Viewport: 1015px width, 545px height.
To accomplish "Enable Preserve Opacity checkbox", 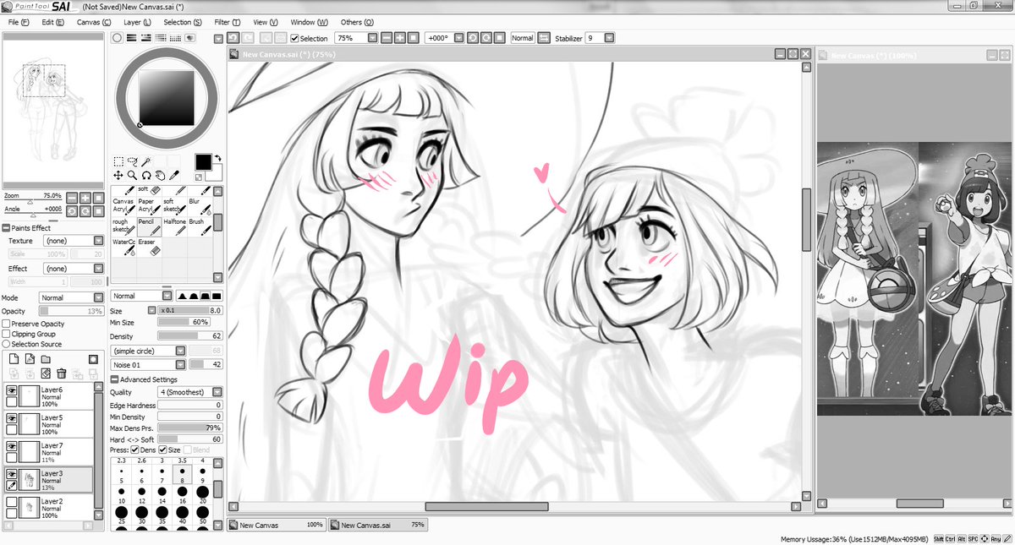I will [7, 324].
